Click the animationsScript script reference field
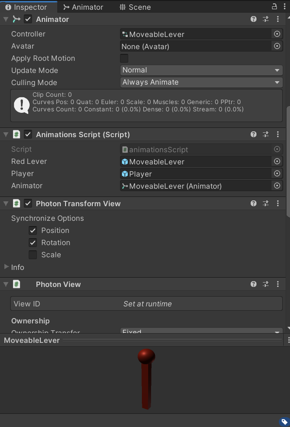Screen dimensions: 290x427 coord(194,149)
